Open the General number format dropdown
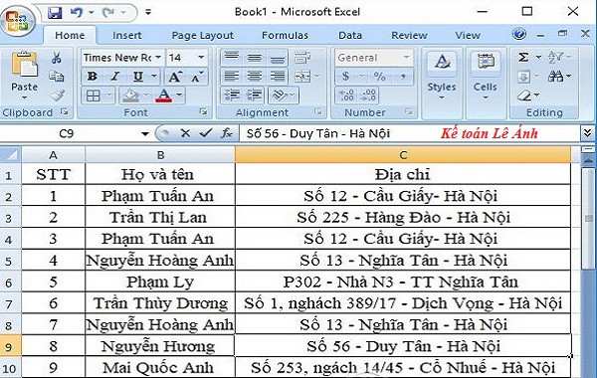The image size is (597, 378). (406, 58)
